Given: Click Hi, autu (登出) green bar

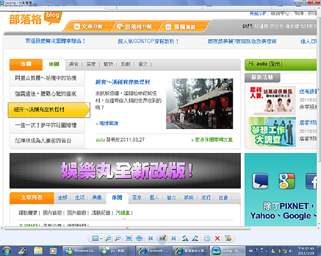Looking at the screenshot, I should coord(280,65).
